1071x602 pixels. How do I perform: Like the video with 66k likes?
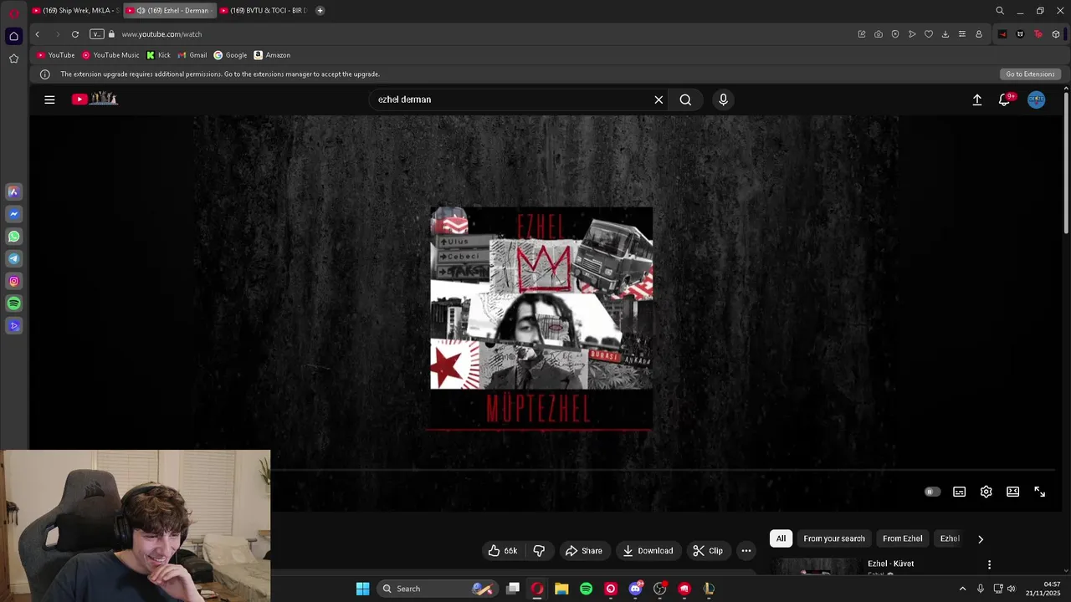click(503, 550)
